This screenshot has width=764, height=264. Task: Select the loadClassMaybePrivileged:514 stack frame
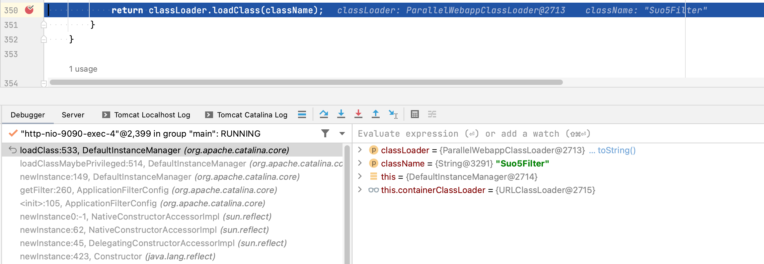(x=172, y=164)
